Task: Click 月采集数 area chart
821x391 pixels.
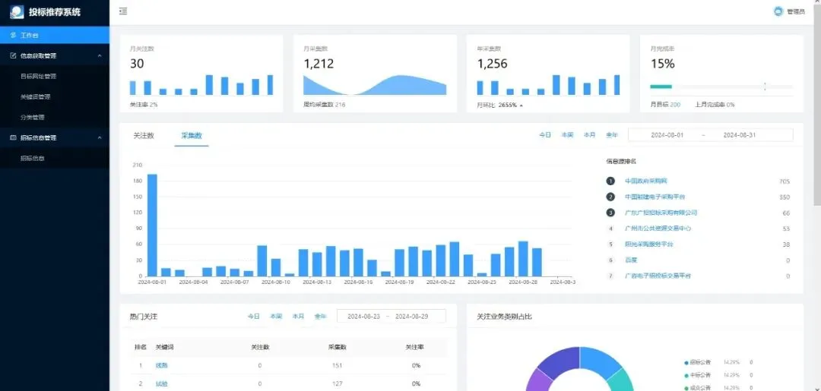Action: (375, 85)
